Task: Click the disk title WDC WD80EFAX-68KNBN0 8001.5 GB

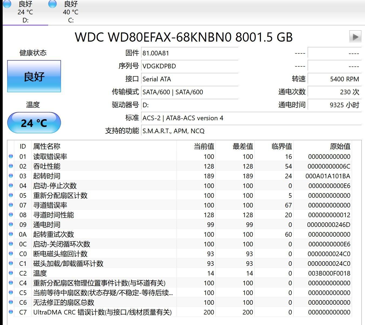Action: click(x=184, y=37)
